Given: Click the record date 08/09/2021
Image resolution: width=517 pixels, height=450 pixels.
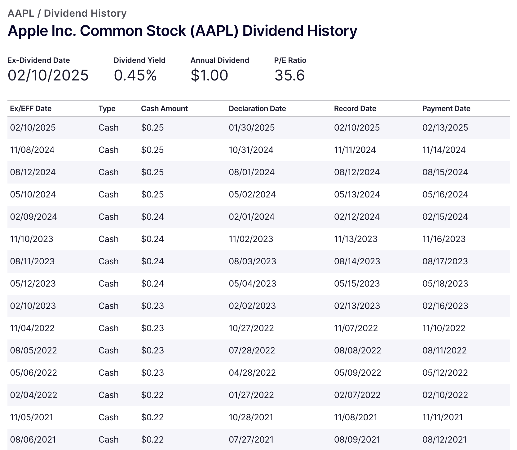Looking at the screenshot, I should pyautogui.click(x=357, y=440).
